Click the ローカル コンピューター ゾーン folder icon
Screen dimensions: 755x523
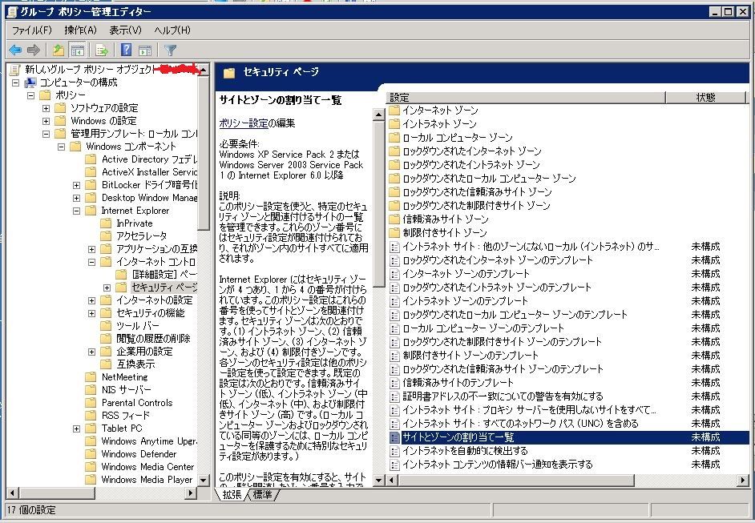click(394, 138)
